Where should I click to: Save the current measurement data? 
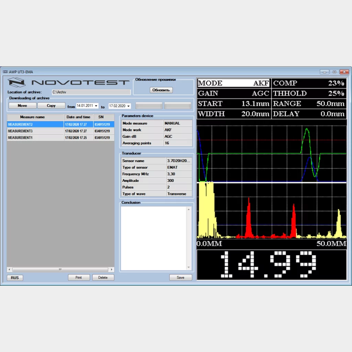click(181, 277)
